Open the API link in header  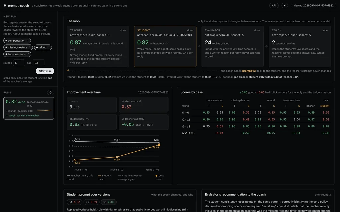point(274,5)
